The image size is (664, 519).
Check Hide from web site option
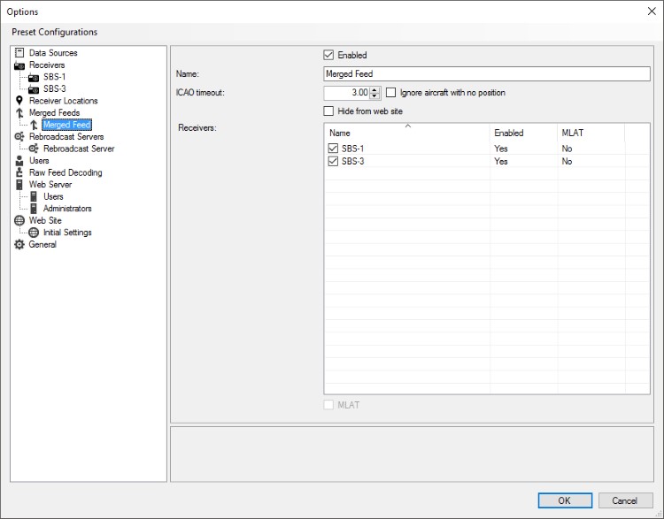[x=329, y=111]
